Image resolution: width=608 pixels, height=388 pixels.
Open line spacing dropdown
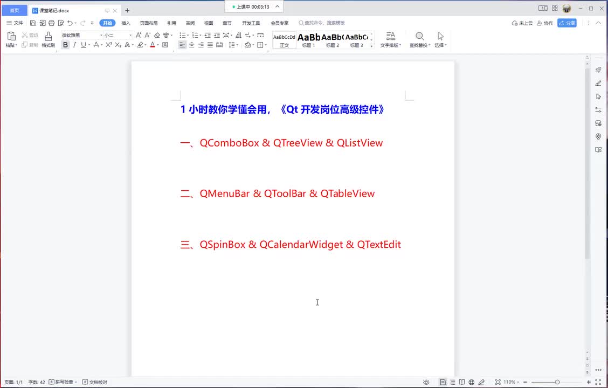pyautogui.click(x=233, y=45)
